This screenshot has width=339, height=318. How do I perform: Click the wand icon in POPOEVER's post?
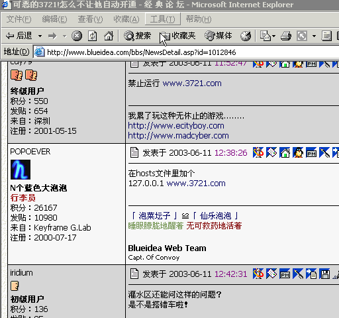tap(324, 152)
